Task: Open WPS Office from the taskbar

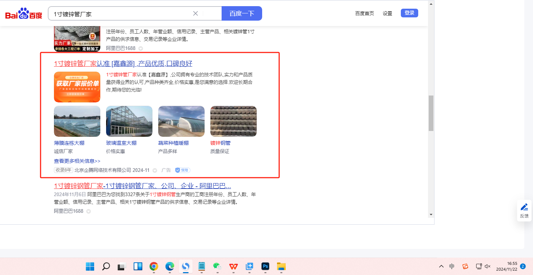Action: [x=233, y=267]
